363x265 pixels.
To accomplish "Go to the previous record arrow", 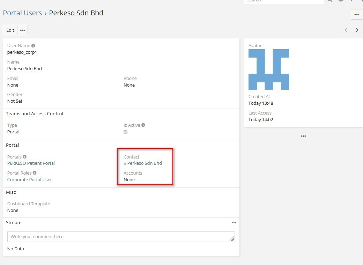I will click(346, 30).
